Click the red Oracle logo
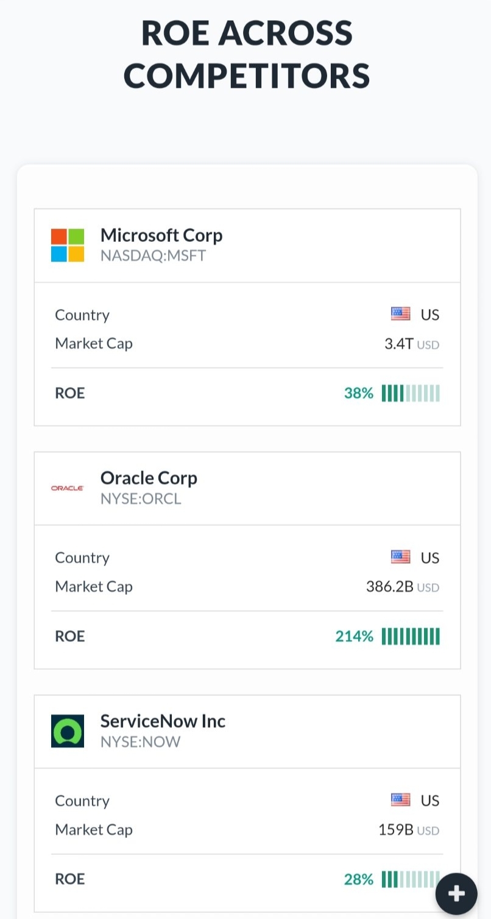This screenshot has height=919, width=491. (x=68, y=488)
